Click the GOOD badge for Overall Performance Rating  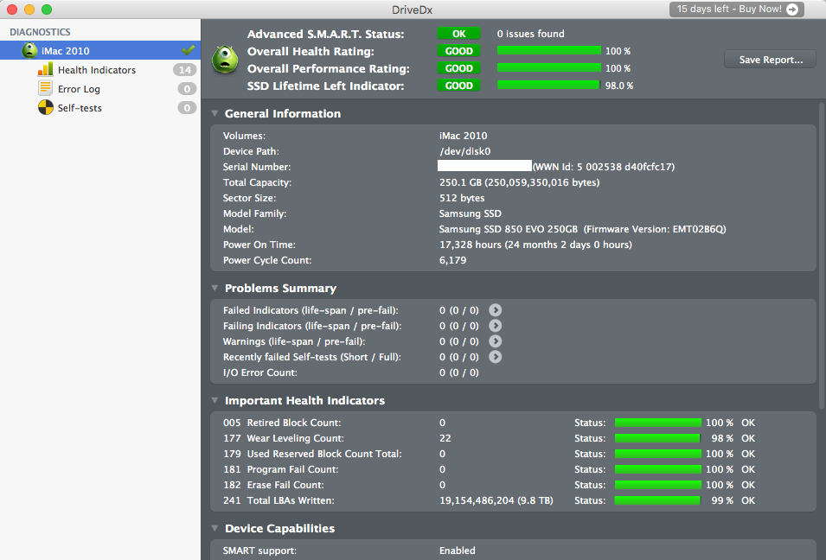pos(458,68)
